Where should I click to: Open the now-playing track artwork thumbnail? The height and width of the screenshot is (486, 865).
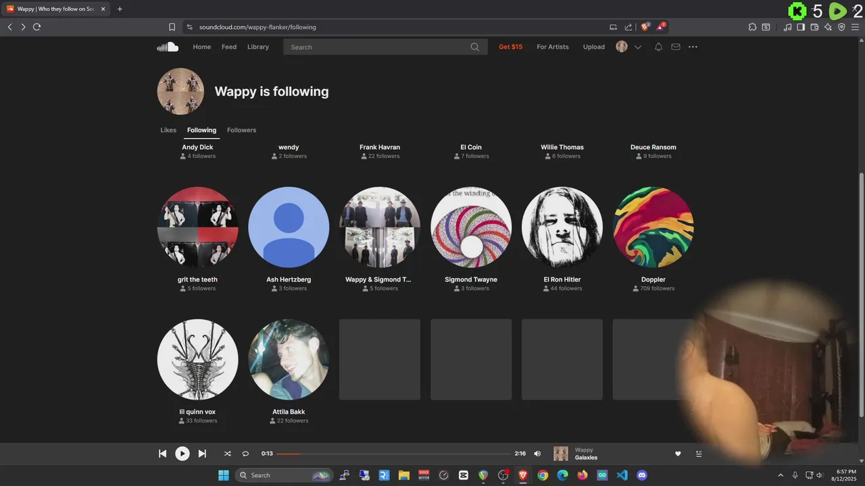tap(561, 454)
